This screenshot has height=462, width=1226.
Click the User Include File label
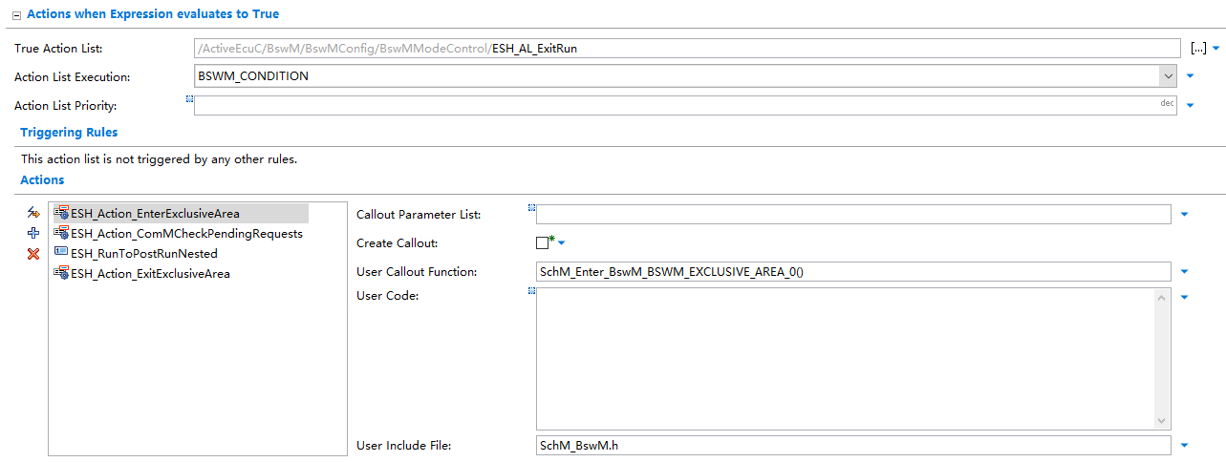click(x=403, y=446)
